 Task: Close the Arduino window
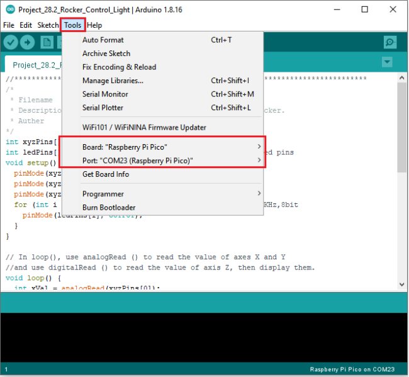tap(393, 9)
